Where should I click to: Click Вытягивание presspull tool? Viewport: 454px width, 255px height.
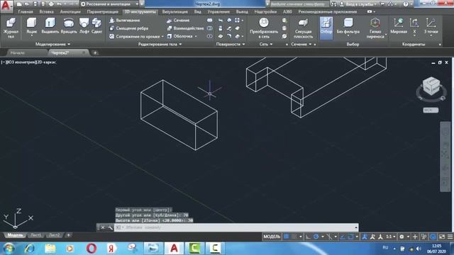(125, 21)
